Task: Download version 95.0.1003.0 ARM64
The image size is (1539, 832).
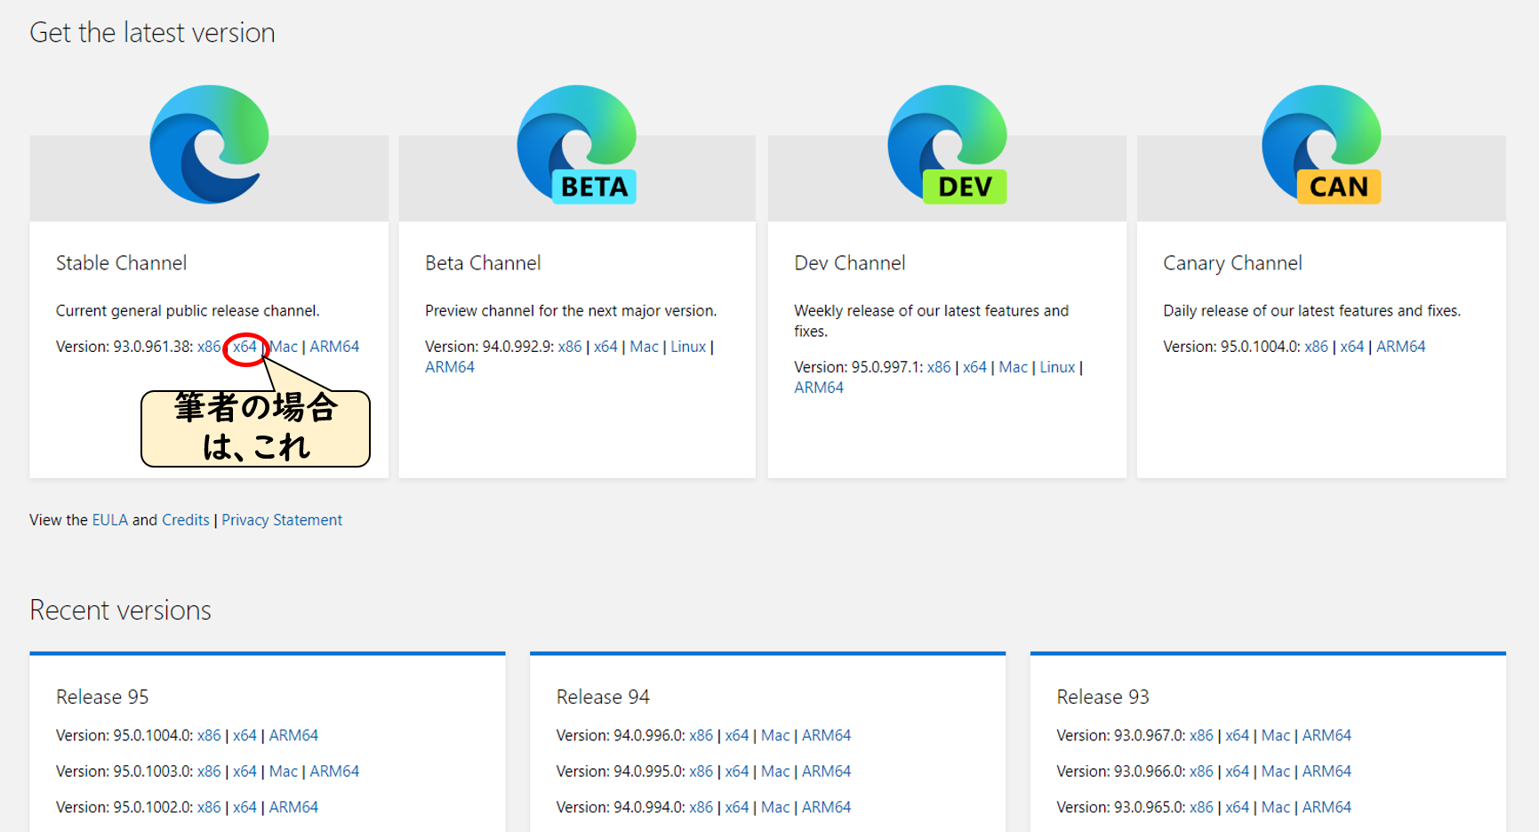Action: 334,772
